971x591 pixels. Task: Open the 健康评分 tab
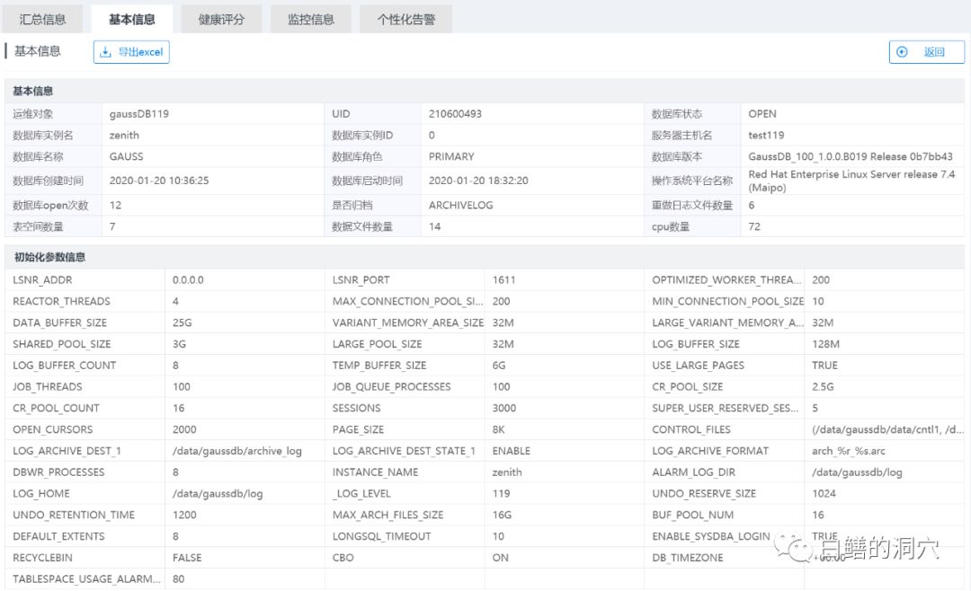pos(221,19)
